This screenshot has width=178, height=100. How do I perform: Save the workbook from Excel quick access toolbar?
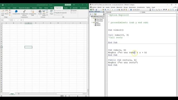pyautogui.click(x=3, y=5)
